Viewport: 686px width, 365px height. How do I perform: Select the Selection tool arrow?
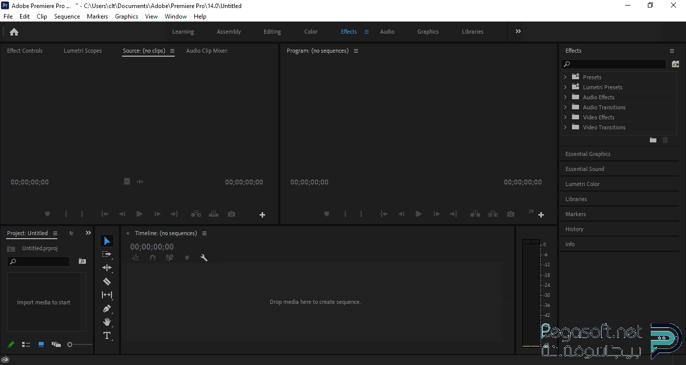[107, 241]
